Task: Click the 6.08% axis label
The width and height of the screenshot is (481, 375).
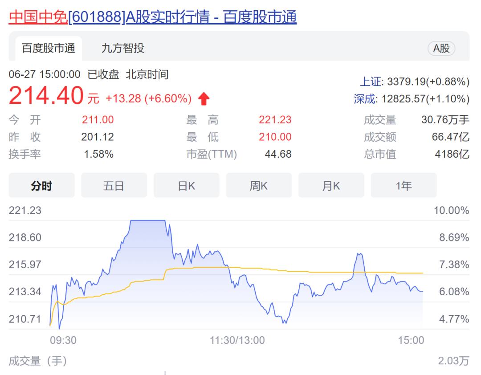Action: tap(454, 292)
